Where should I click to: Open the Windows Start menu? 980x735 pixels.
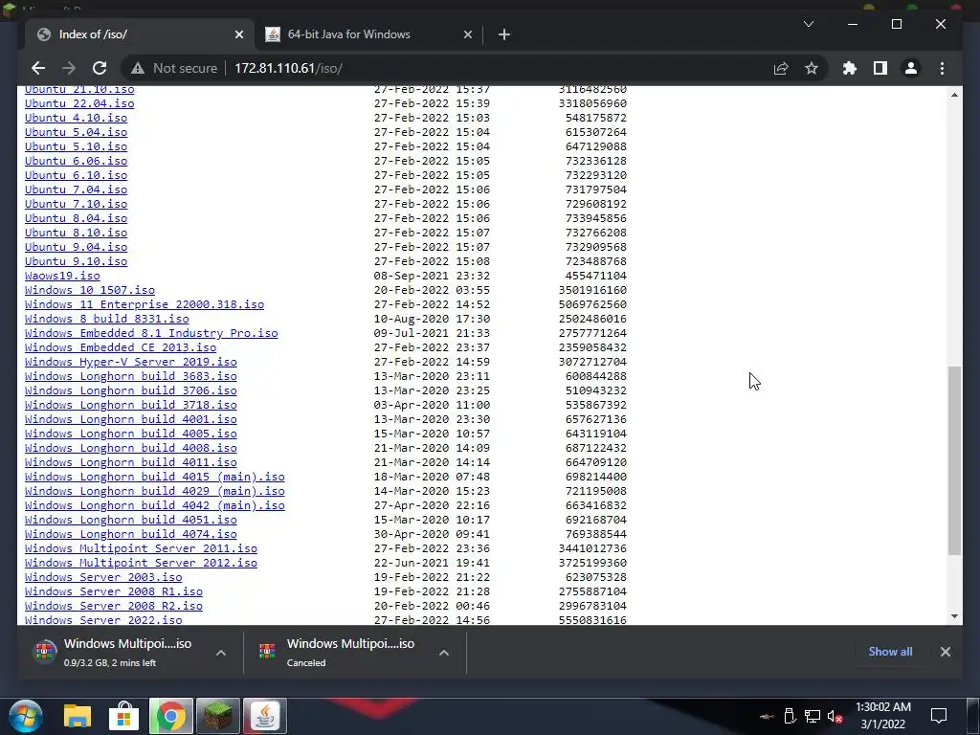click(25, 716)
